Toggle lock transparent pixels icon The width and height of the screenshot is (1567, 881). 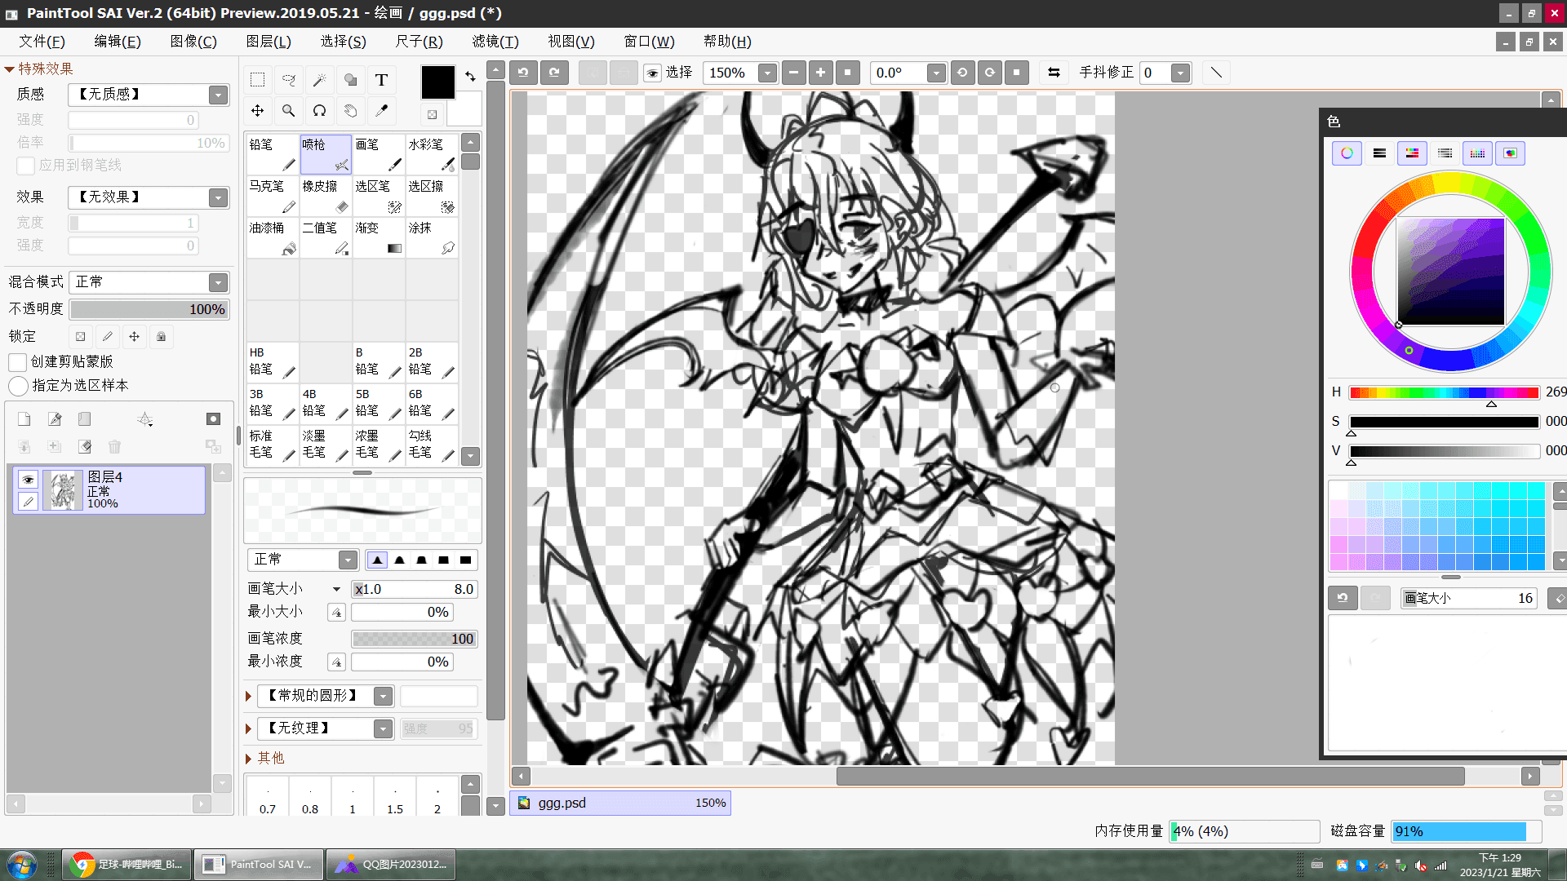(80, 337)
